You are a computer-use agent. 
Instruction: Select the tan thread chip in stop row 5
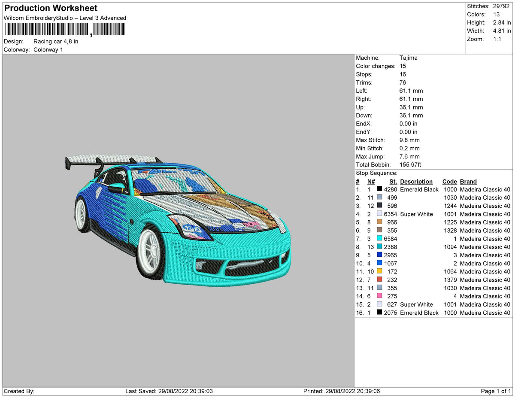pos(379,222)
